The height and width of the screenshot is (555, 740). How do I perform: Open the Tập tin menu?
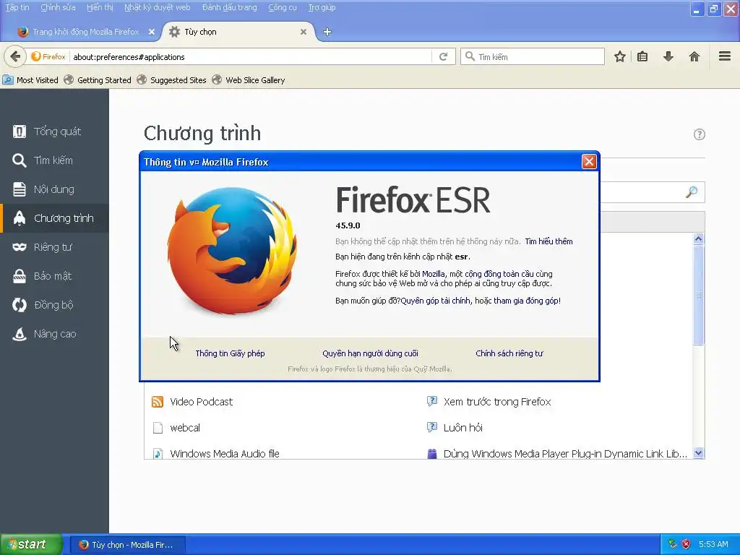[17, 7]
